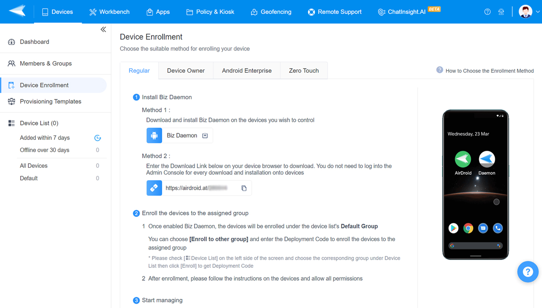Screen dimensions: 542x308
Task: Open the floating blue help bubble
Action: (x=528, y=272)
